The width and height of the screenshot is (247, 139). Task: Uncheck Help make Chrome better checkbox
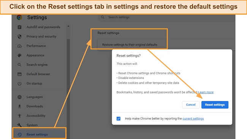[119, 118]
